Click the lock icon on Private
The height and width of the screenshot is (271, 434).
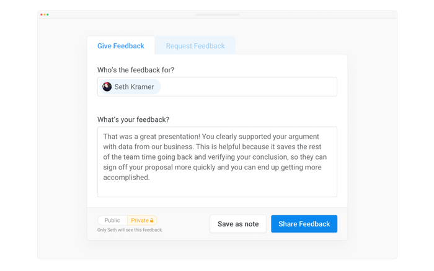coord(152,220)
